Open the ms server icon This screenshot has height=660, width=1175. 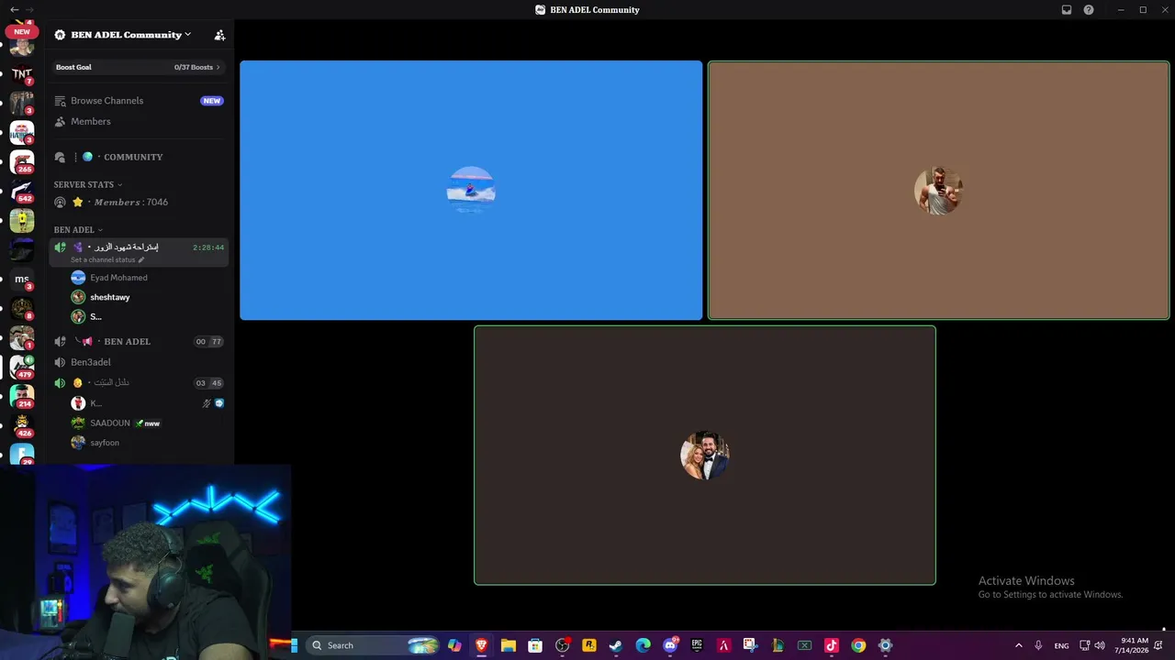(x=22, y=279)
